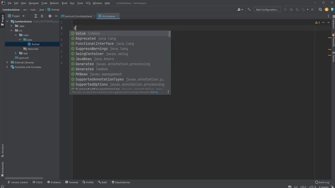
Task: Open the Build menu
Action: (64, 3)
